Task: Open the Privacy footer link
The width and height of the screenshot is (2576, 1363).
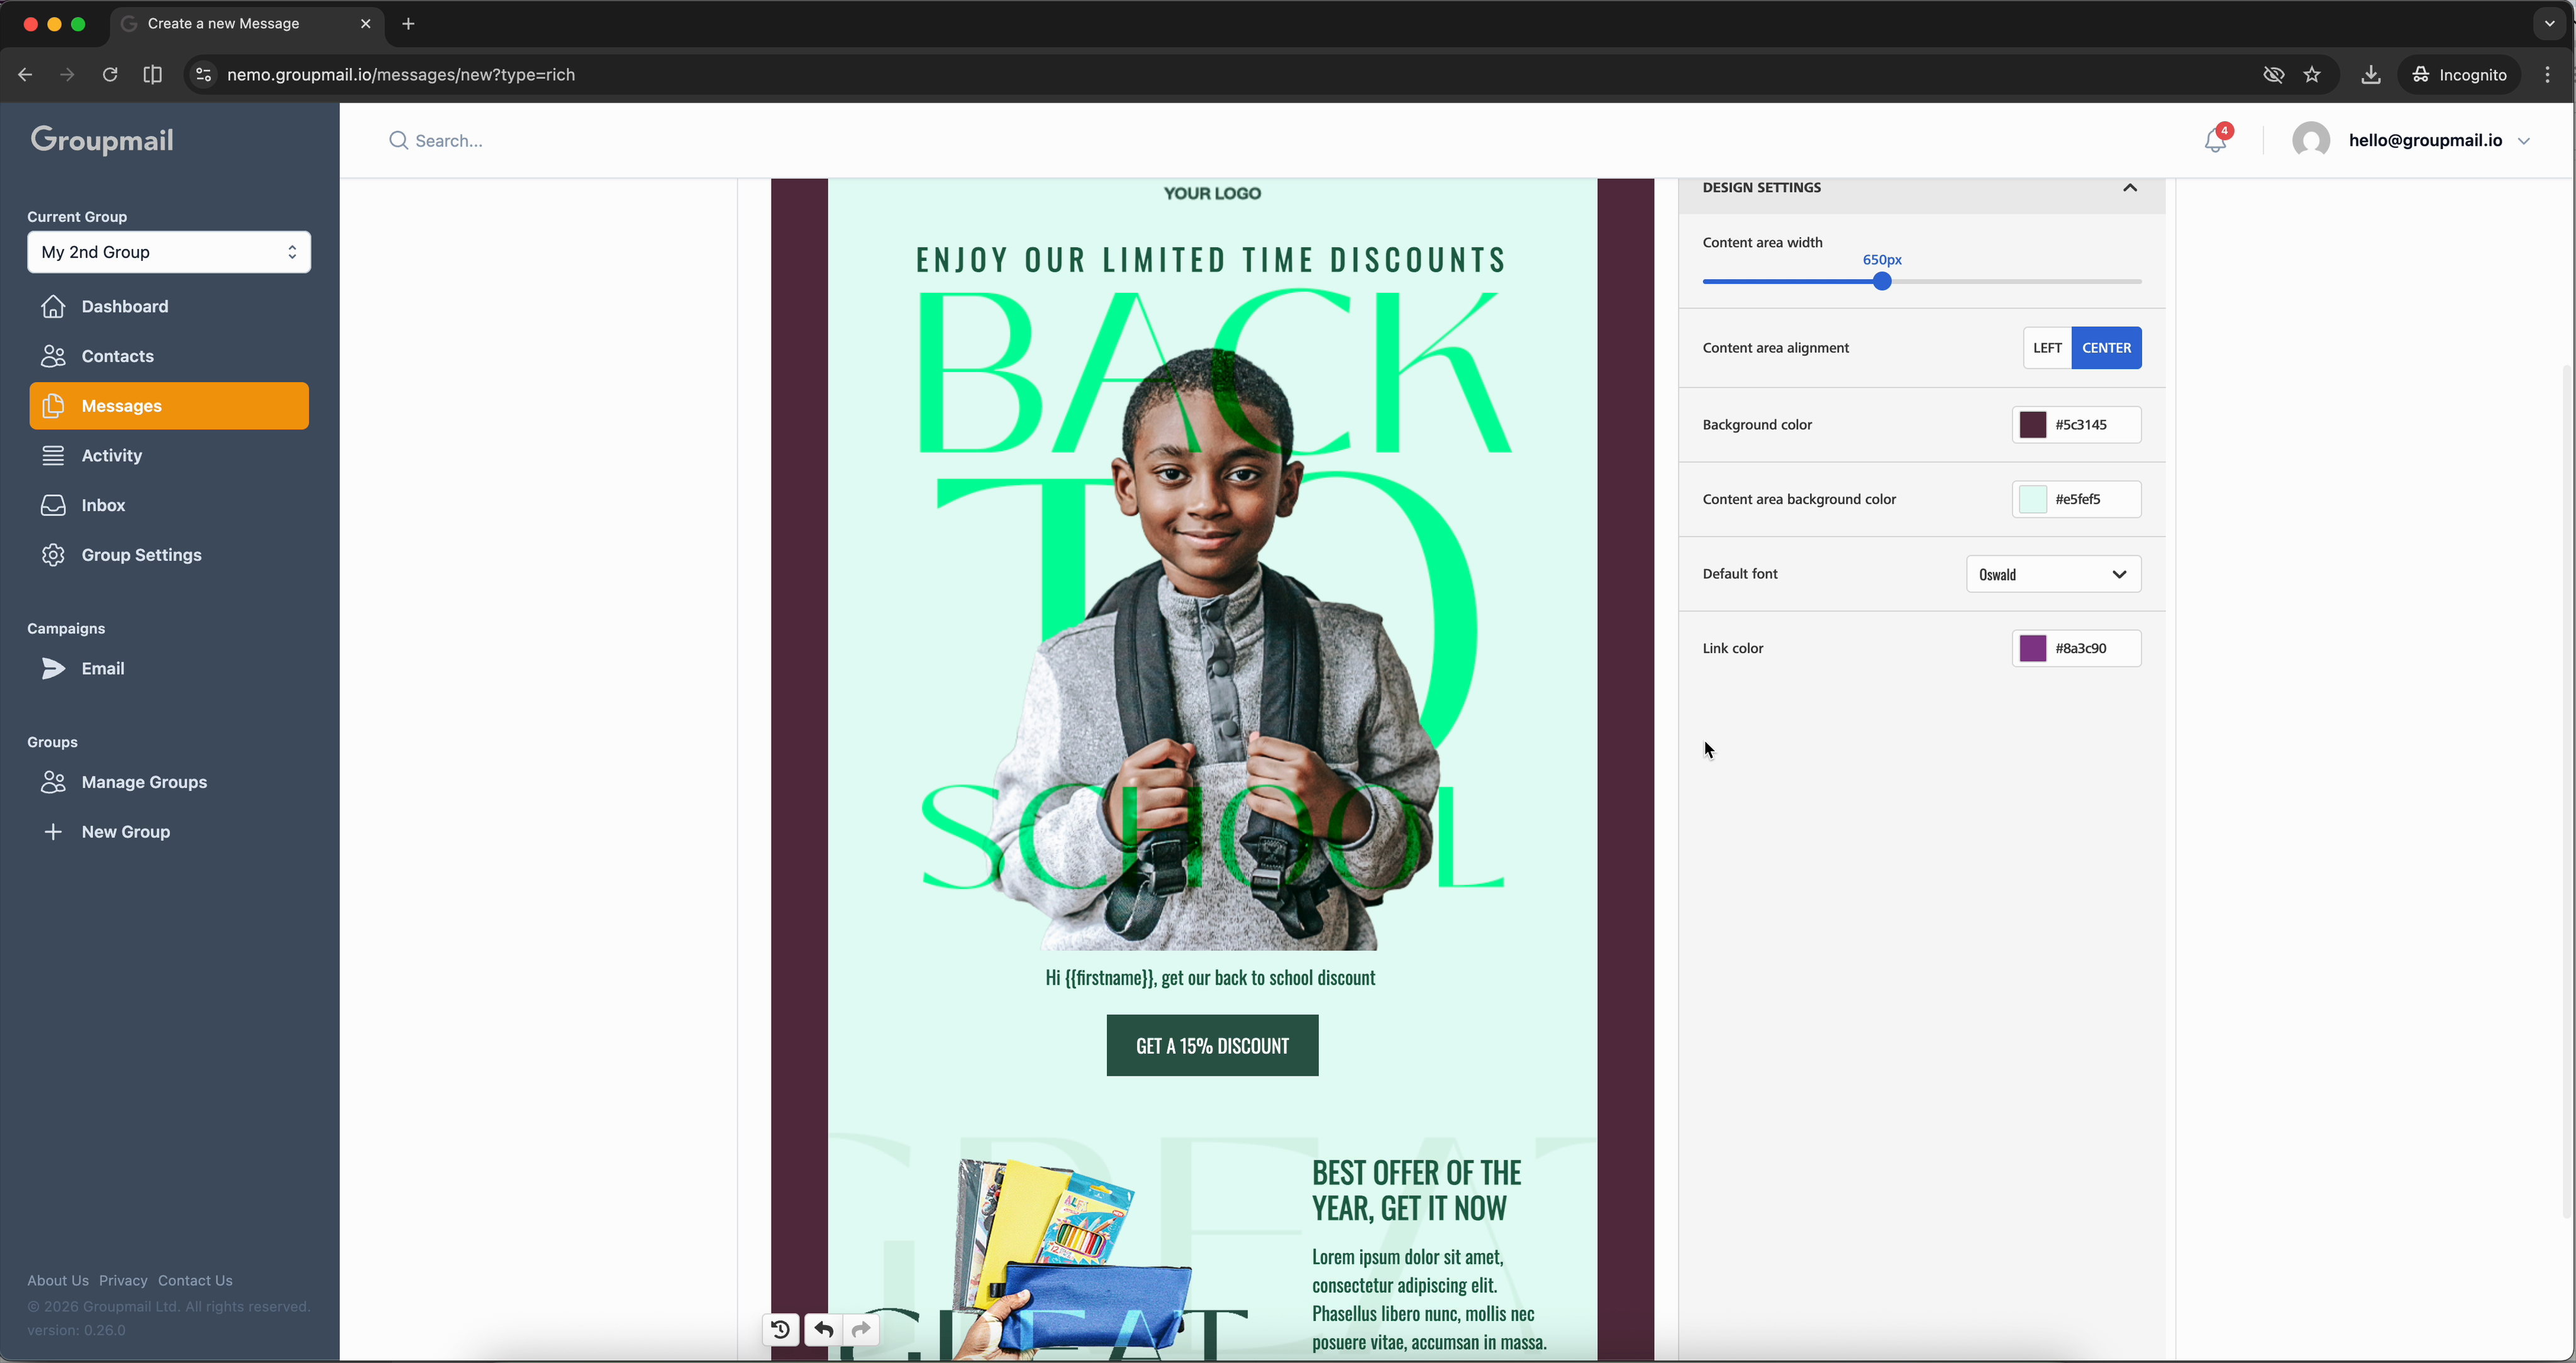Action: click(x=123, y=1280)
